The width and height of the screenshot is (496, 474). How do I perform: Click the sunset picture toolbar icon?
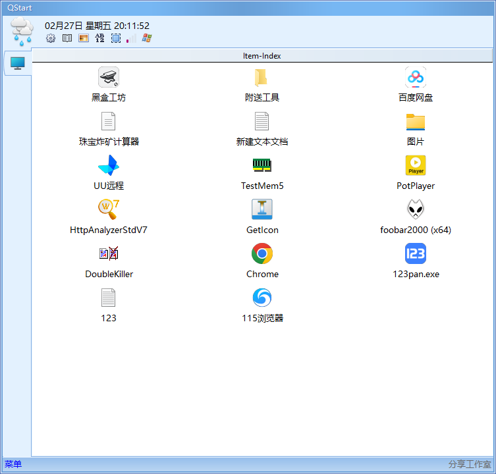point(84,38)
